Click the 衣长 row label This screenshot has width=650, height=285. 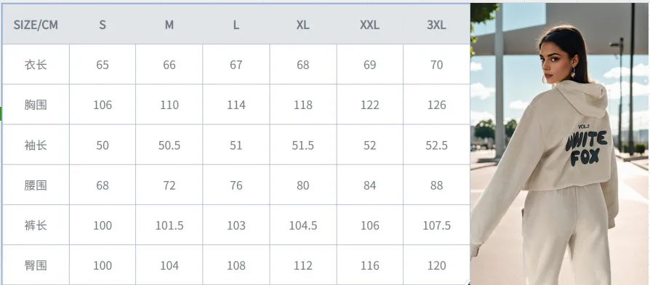tap(36, 65)
